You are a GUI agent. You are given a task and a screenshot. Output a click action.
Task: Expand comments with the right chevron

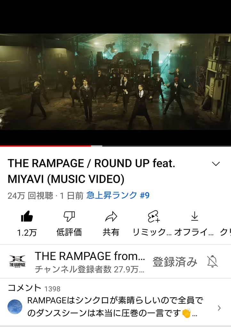(x=219, y=308)
